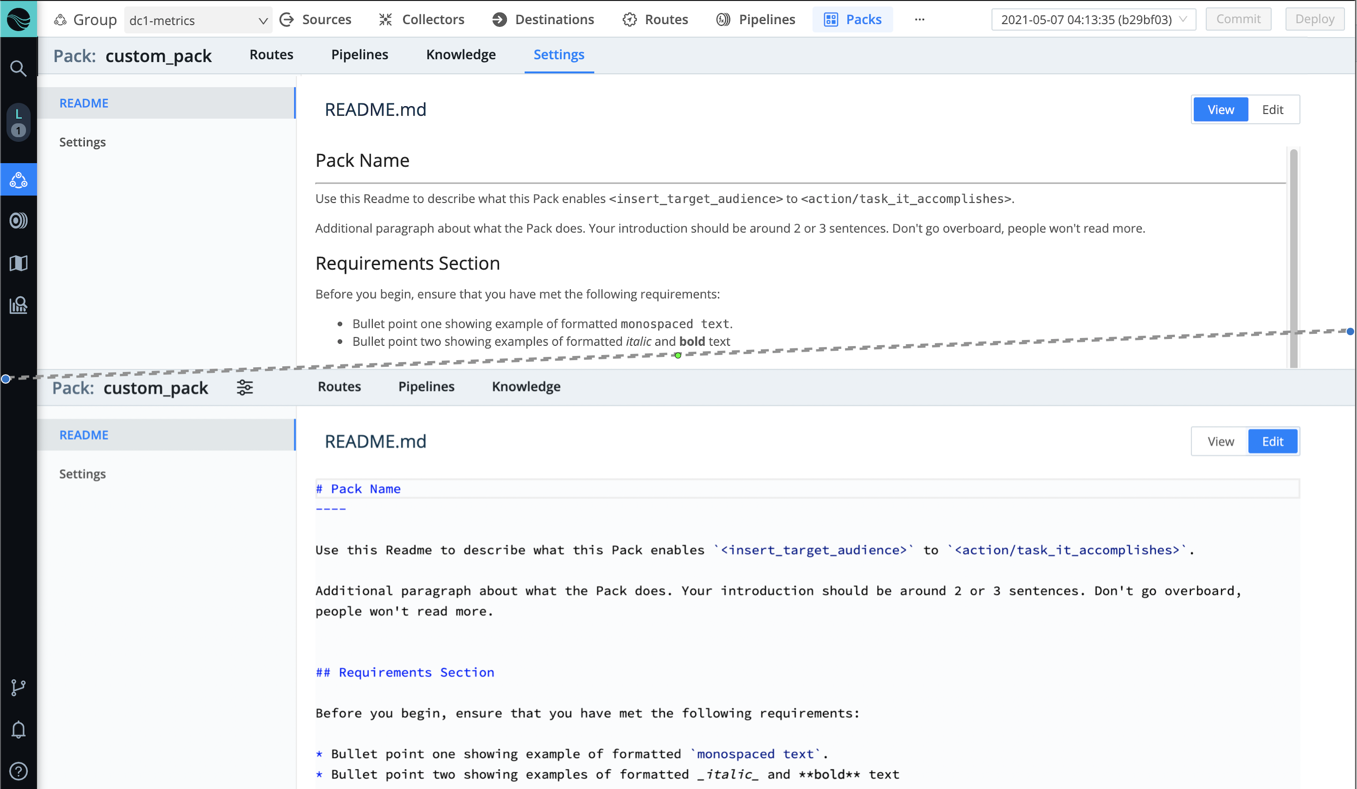
Task: Click '<insert_target_audience>' code in editor
Action: point(814,550)
